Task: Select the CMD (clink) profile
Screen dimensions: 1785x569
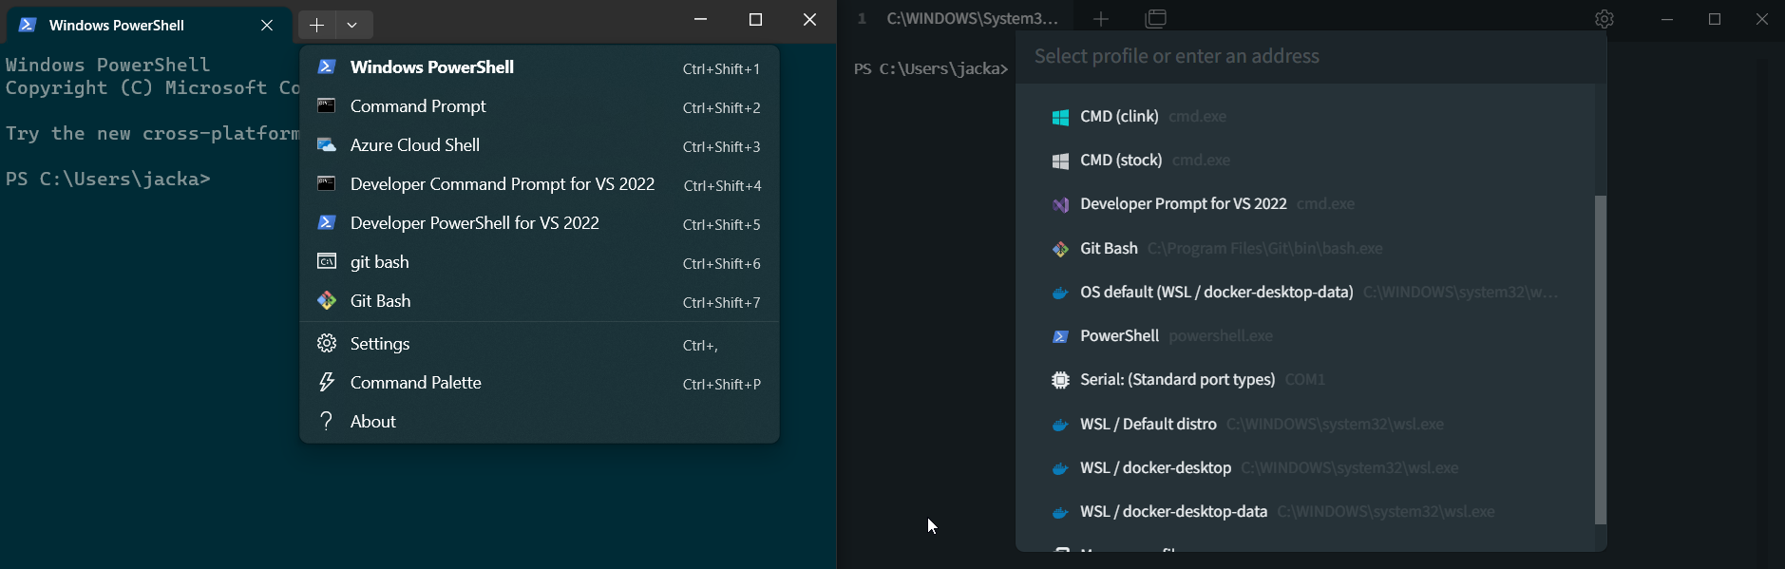Action: 1306,117
